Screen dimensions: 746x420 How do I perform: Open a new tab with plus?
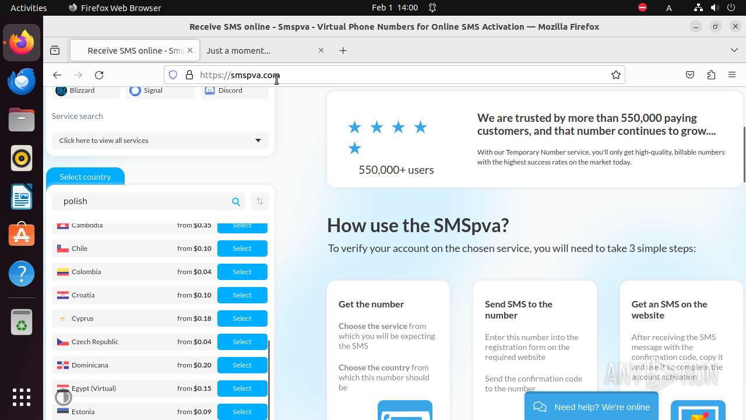point(343,50)
